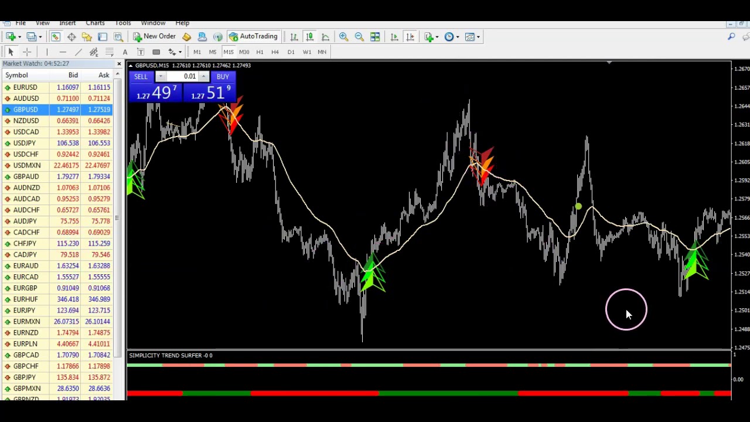The height and width of the screenshot is (422, 750).
Task: Switch to the H4 timeframe
Action: (x=275, y=52)
